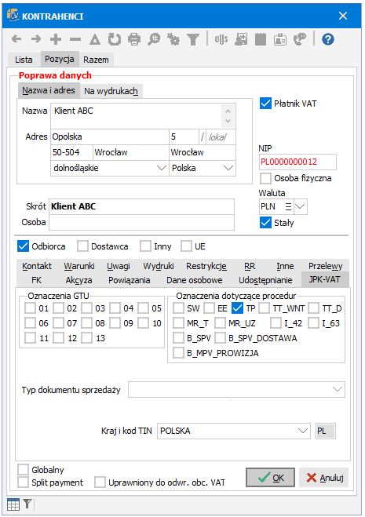Cancel editing with Anuluj button
Image resolution: width=365 pixels, height=517 pixels.
pyautogui.click(x=323, y=478)
